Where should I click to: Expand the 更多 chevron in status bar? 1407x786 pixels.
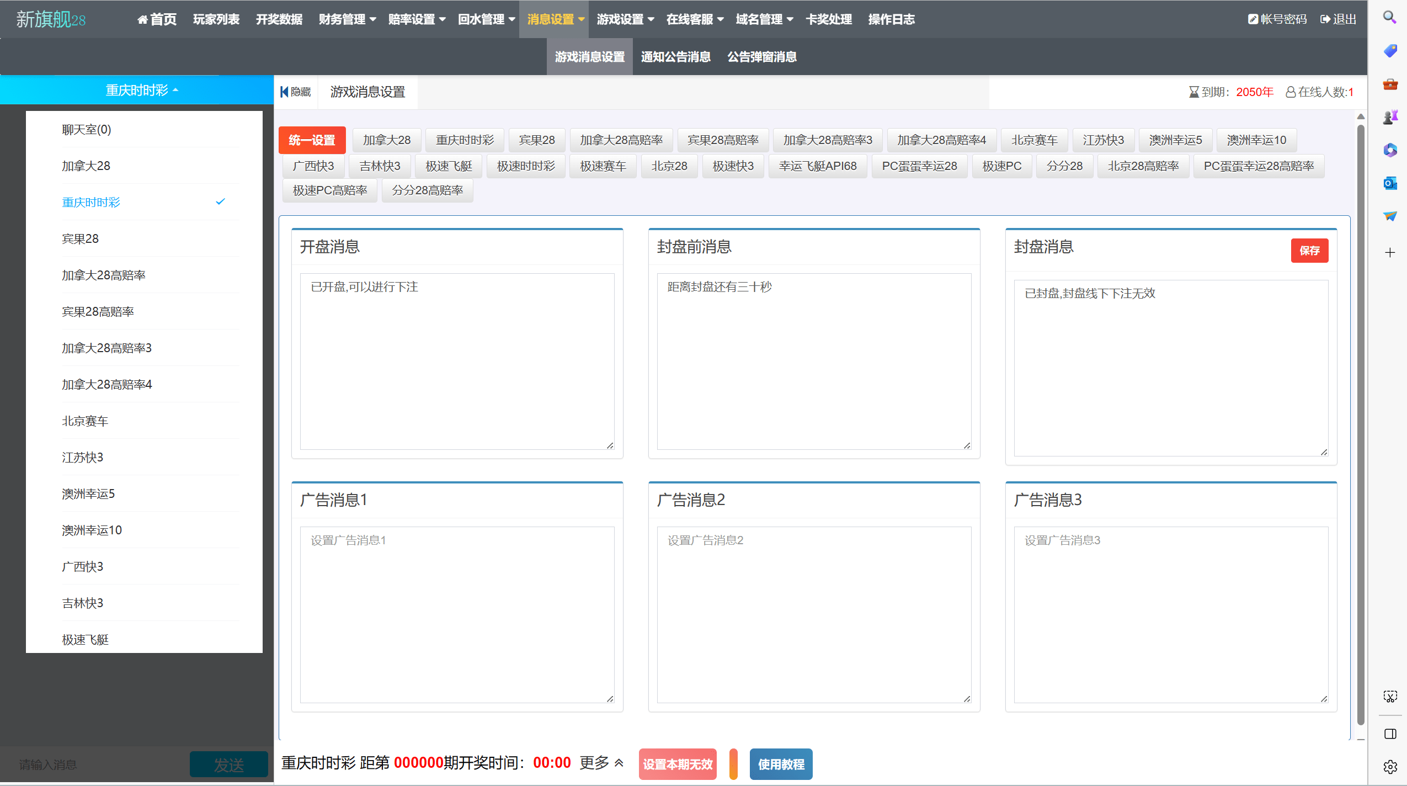point(619,763)
